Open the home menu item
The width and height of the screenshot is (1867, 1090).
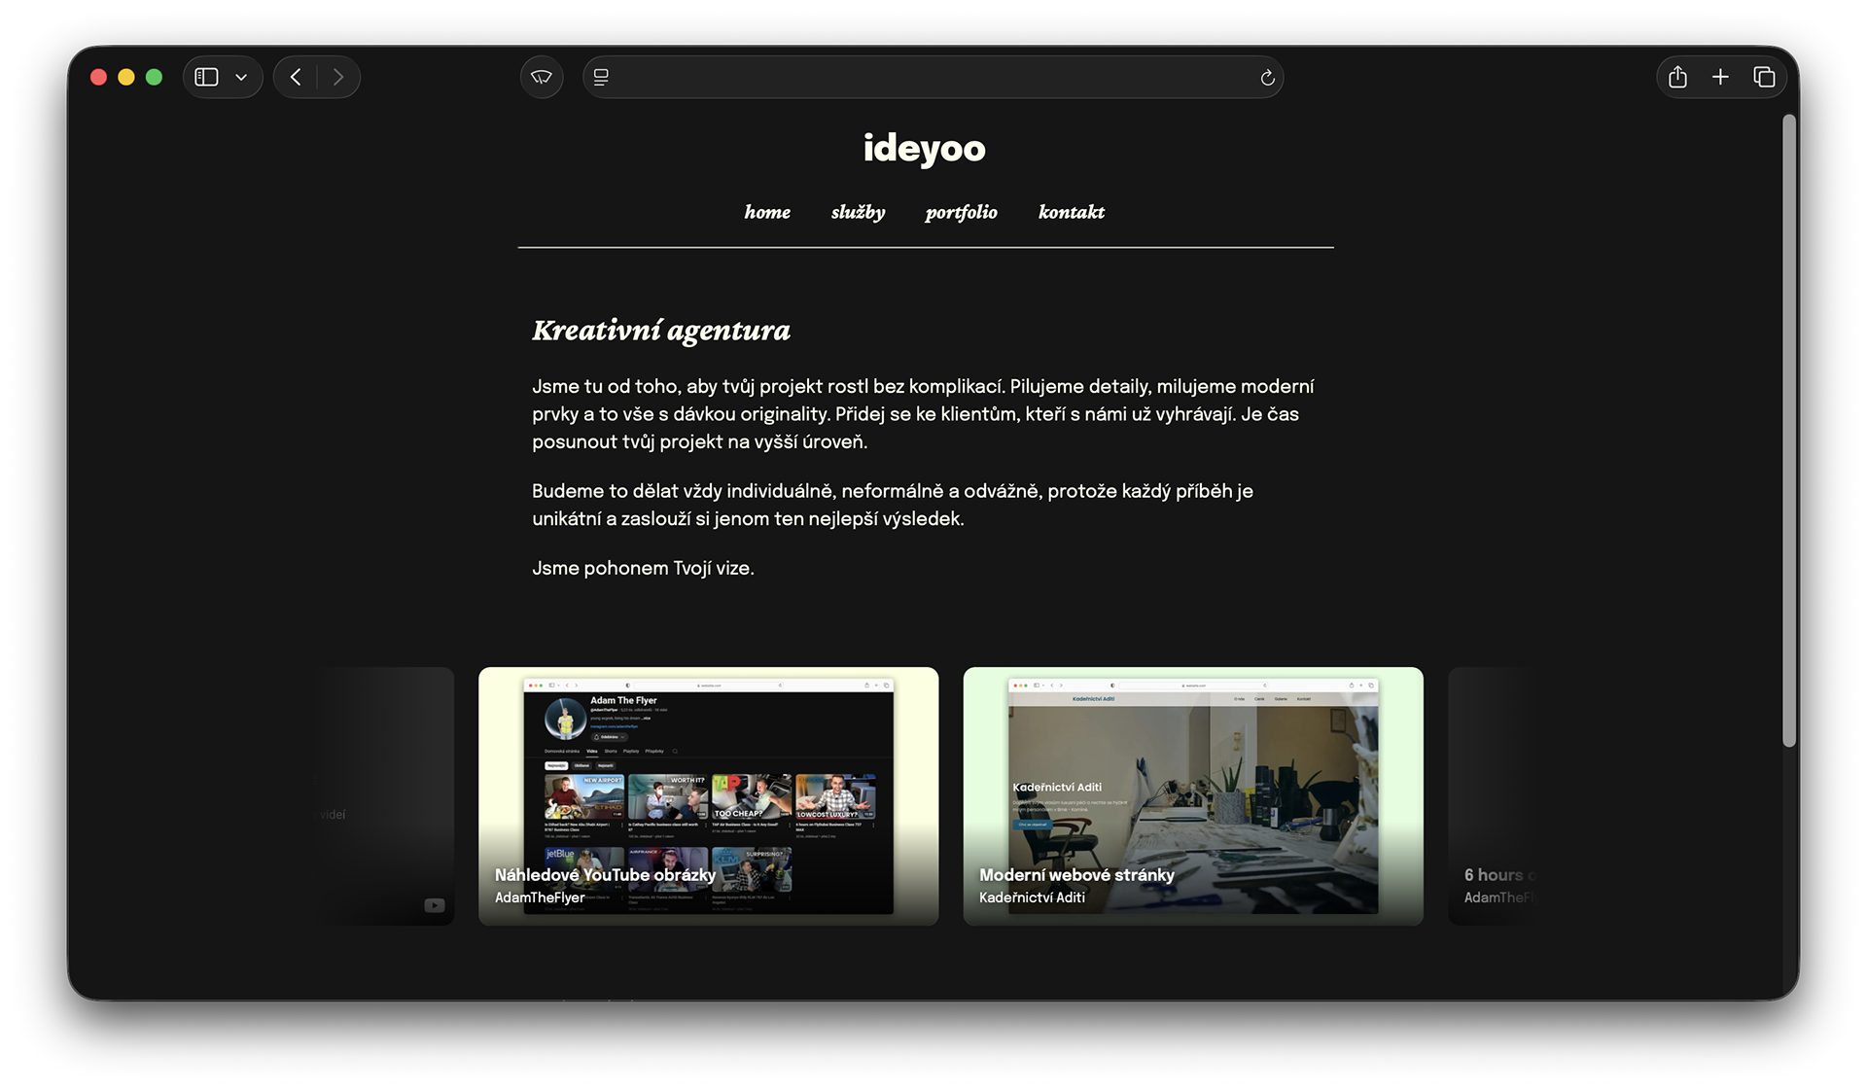tap(767, 212)
